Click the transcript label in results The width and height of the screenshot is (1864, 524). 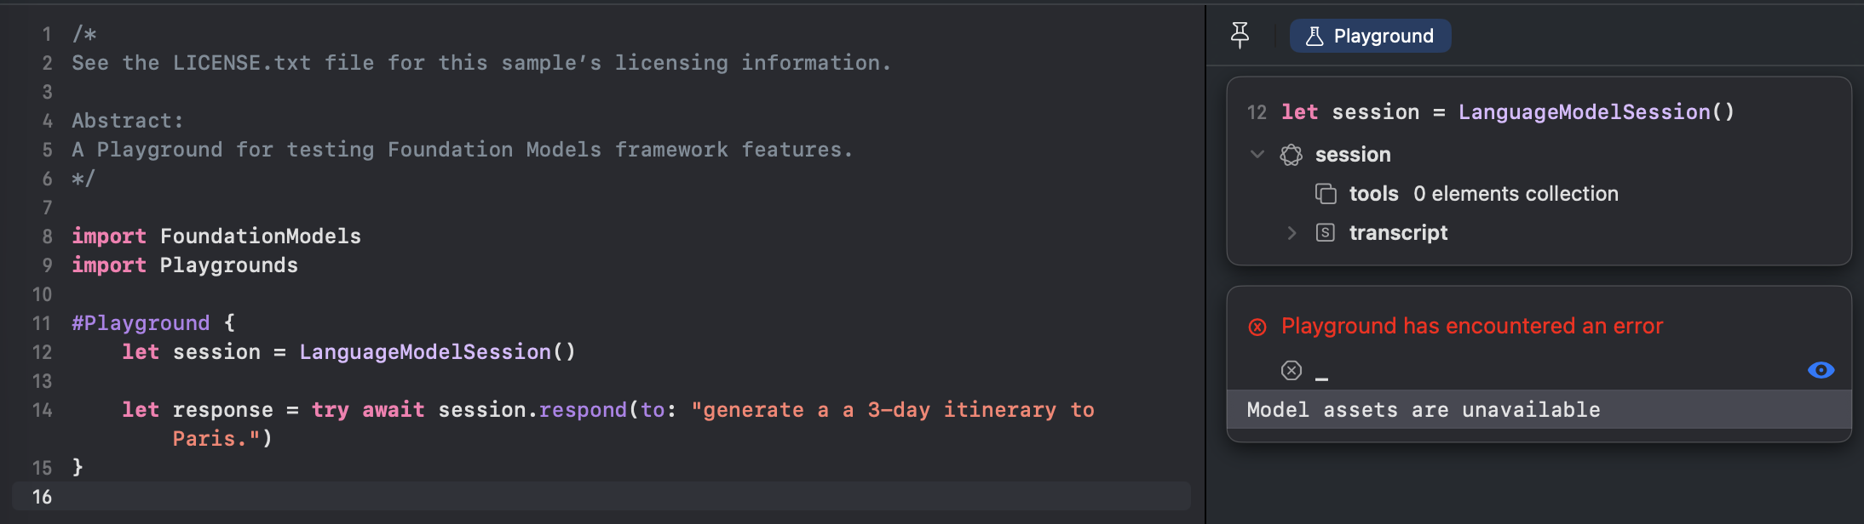coord(1398,233)
